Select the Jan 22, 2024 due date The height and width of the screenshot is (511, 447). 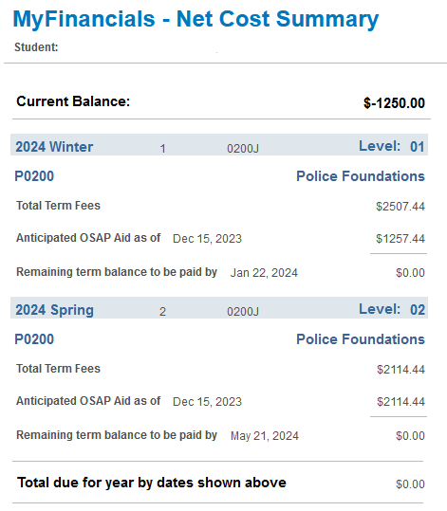point(264,272)
